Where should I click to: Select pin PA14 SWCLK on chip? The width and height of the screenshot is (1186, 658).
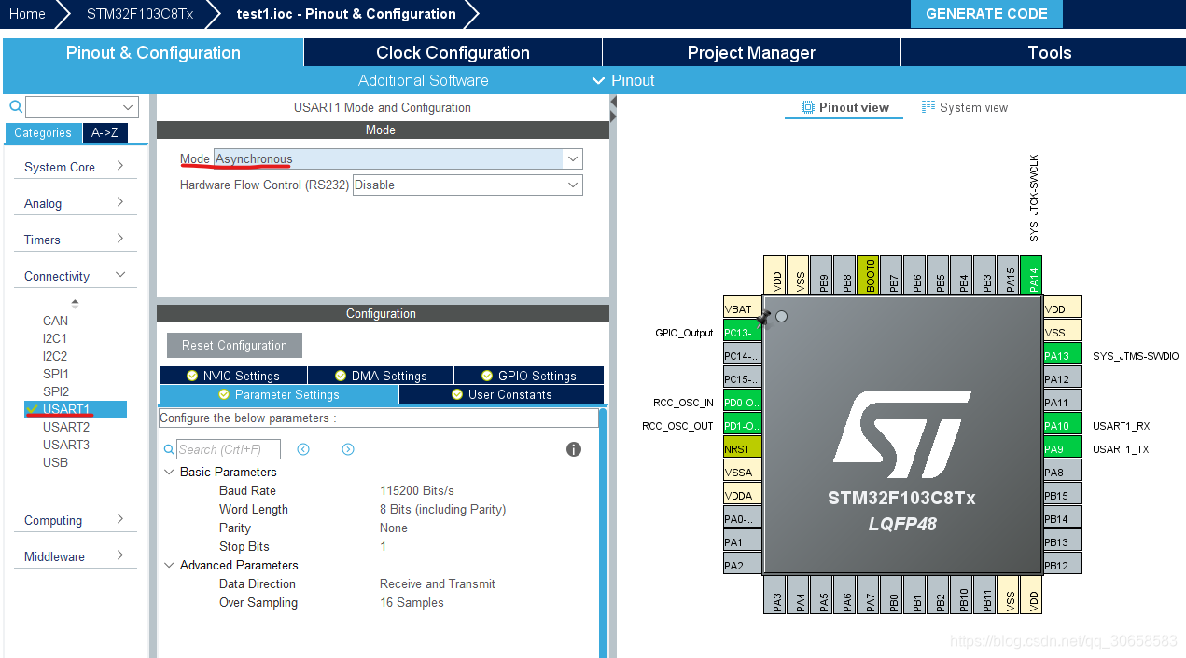click(x=1032, y=275)
